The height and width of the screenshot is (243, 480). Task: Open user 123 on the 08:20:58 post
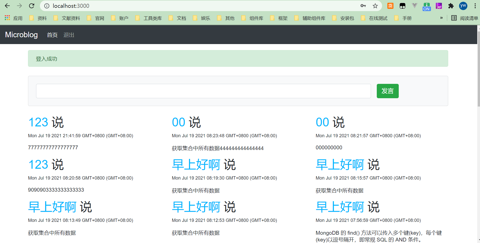click(38, 165)
